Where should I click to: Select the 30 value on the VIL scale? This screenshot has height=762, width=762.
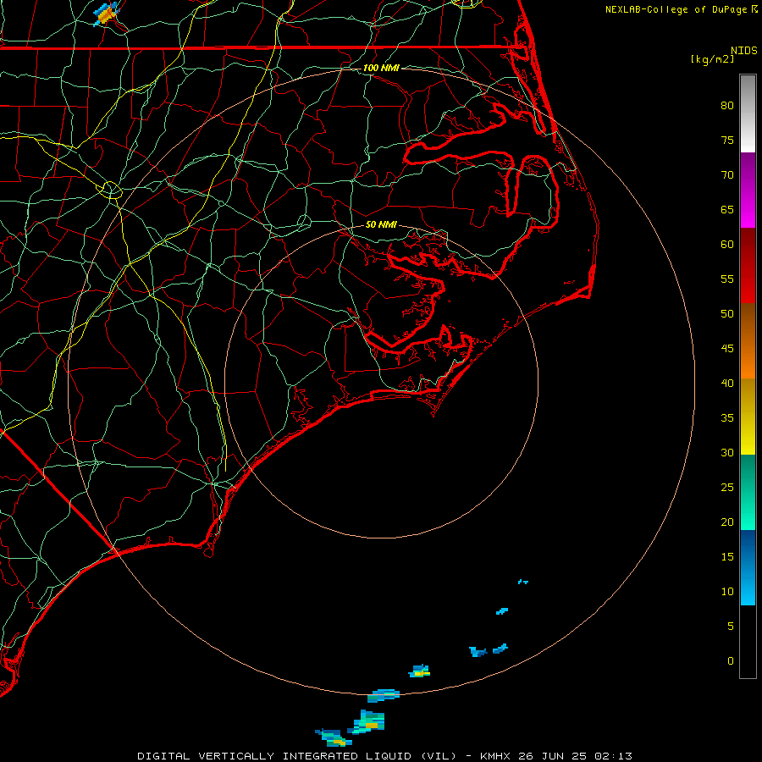point(727,453)
